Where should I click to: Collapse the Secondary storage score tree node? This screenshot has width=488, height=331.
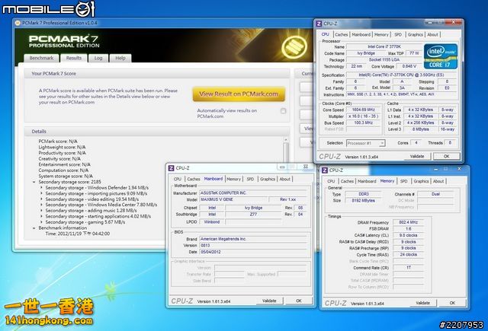[35, 183]
